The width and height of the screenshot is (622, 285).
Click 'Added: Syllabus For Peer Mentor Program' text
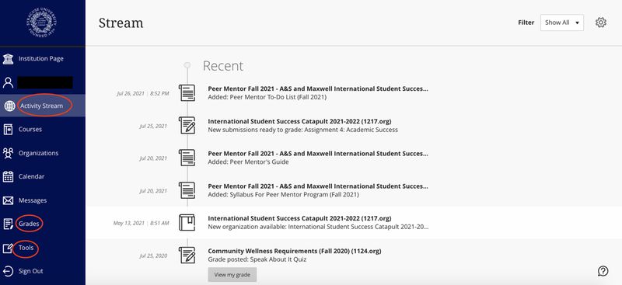point(283,195)
